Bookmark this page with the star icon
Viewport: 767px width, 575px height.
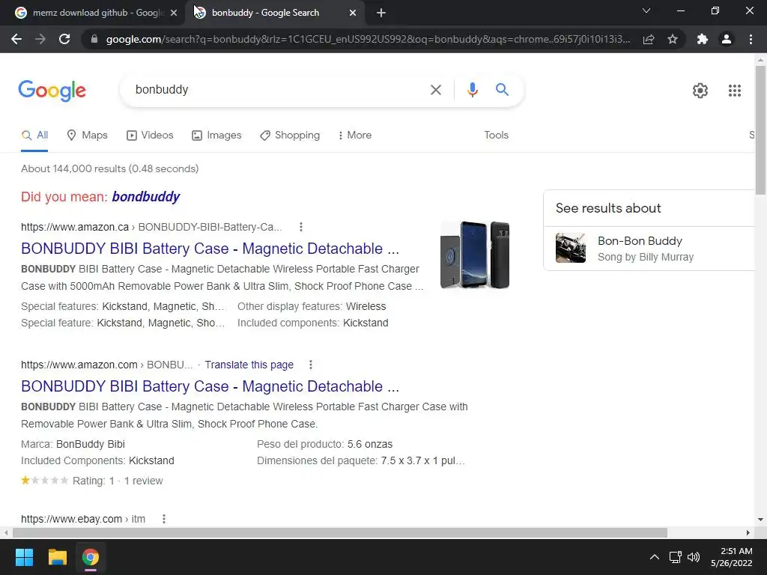(673, 39)
